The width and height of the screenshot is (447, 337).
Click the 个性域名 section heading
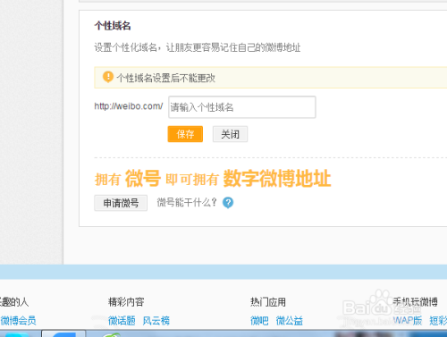coord(113,26)
